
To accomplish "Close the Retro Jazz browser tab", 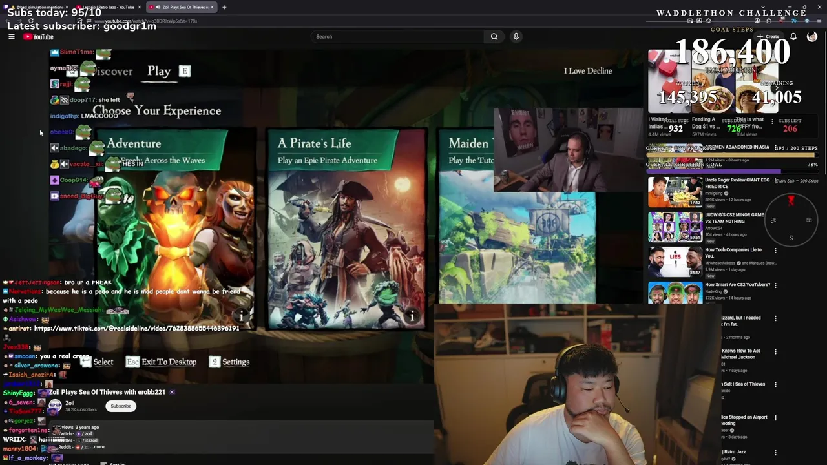I will tap(139, 7).
